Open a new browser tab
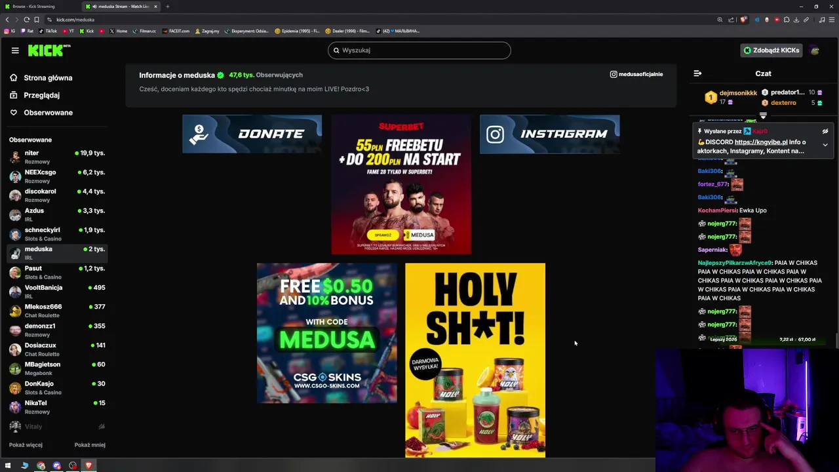Viewport: 839px width, 472px height. [x=167, y=7]
